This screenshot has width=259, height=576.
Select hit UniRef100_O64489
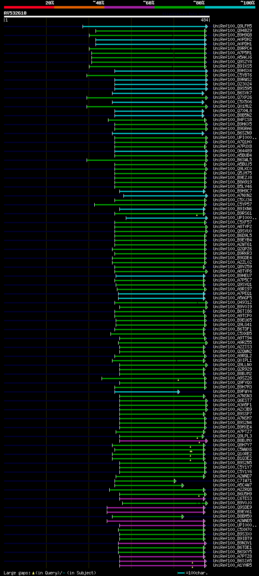pyautogui.click(x=232, y=151)
